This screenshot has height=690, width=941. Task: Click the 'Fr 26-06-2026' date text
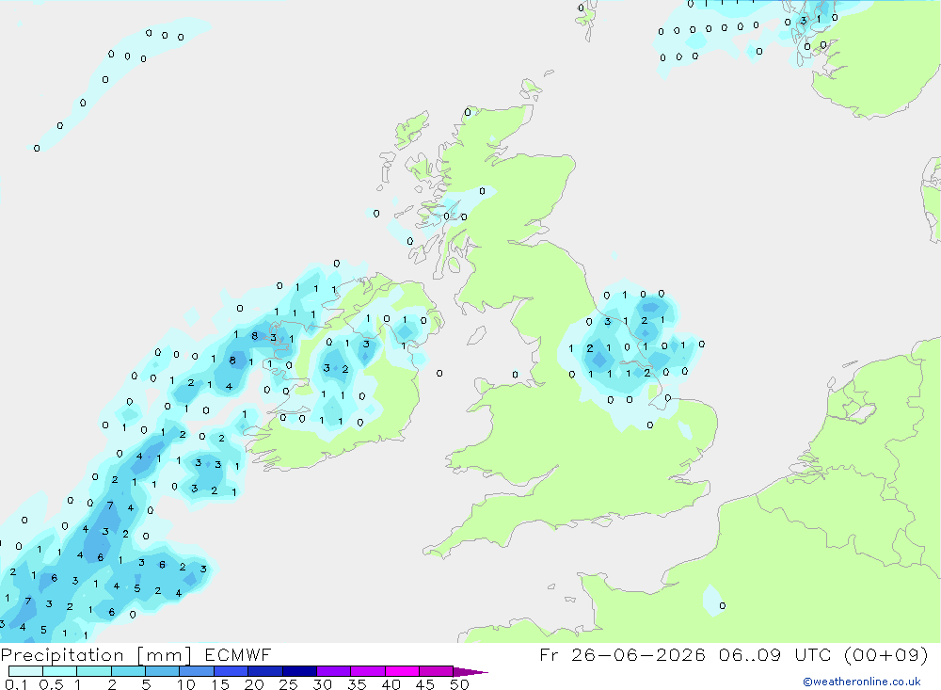tap(622, 654)
